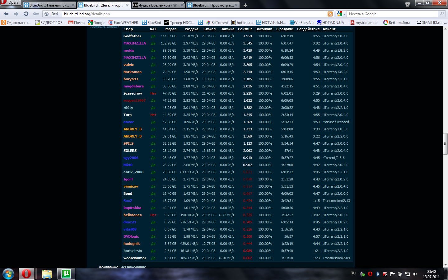This screenshot has width=448, height=280.
Task: Open user mokis profile link
Action: click(x=129, y=50)
